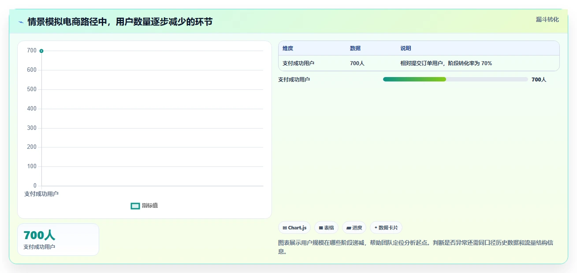Click the footnote paragraph starting 图表展示用户规模
Image resolution: width=577 pixels, height=273 pixels.
(416, 247)
